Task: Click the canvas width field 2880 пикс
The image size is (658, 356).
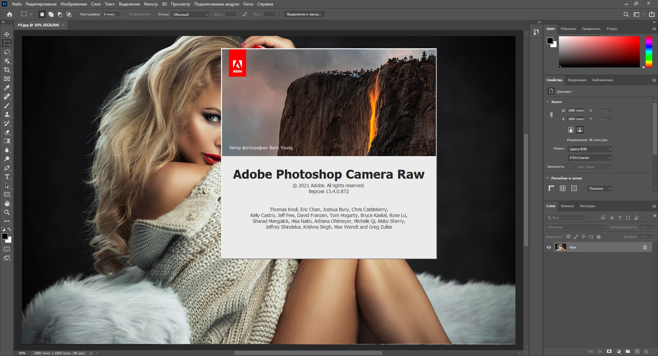Action: click(x=576, y=110)
